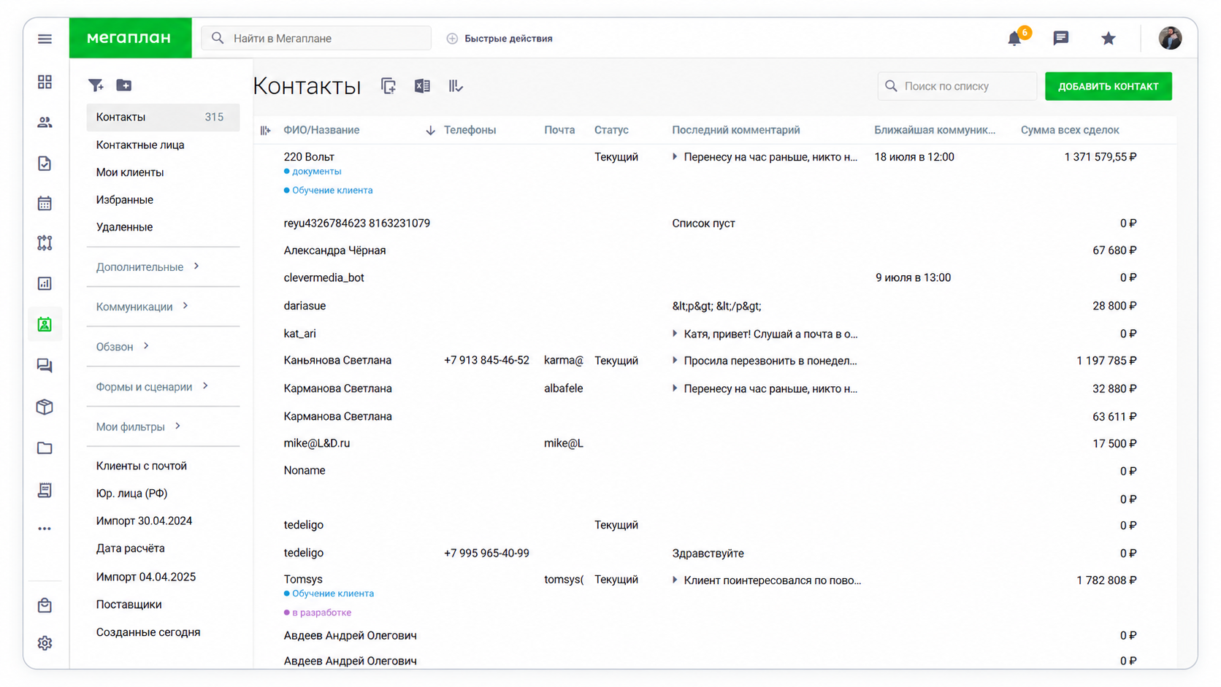
Task: Sort by ФИО/Название column arrow
Action: tap(430, 131)
